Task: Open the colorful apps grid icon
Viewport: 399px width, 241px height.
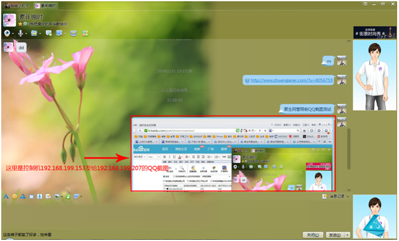Action: 85,33
